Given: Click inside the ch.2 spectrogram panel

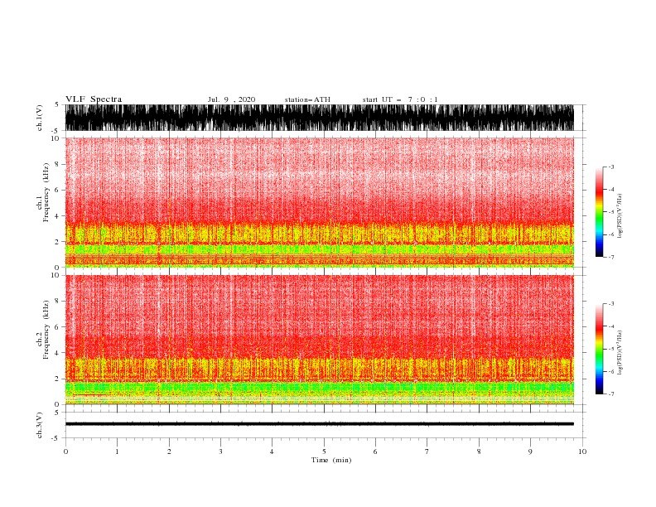Looking at the screenshot, I should pyautogui.click(x=320, y=340).
